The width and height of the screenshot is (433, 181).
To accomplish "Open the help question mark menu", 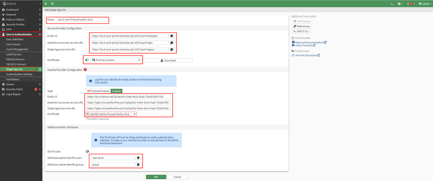I will tap(400, 4).
